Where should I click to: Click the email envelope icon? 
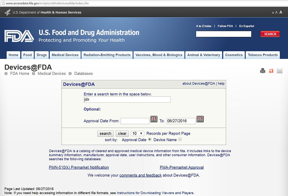point(279,71)
